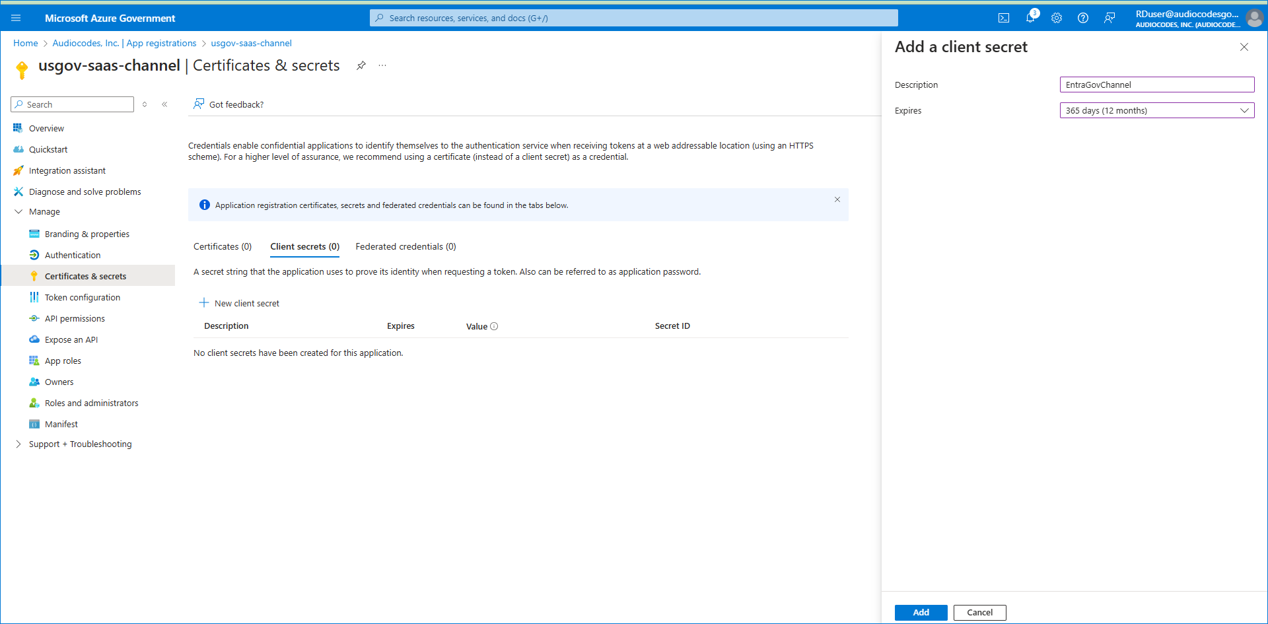The height and width of the screenshot is (624, 1268).
Task: Open Expose an API
Action: (71, 339)
